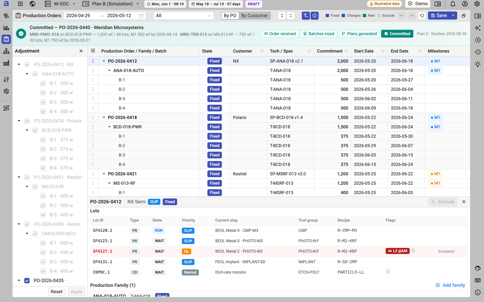Click the refresh icon next to Save
Image resolution: width=484 pixels, height=302 pixels.
tap(422, 15)
